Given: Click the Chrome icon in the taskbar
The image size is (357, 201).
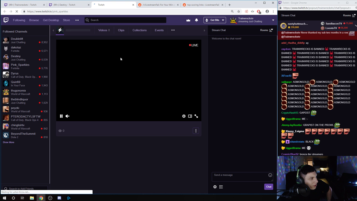Looking at the screenshot, I should click(x=41, y=198).
